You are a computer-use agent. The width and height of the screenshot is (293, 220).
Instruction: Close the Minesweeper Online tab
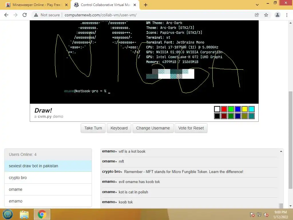pos(66,5)
